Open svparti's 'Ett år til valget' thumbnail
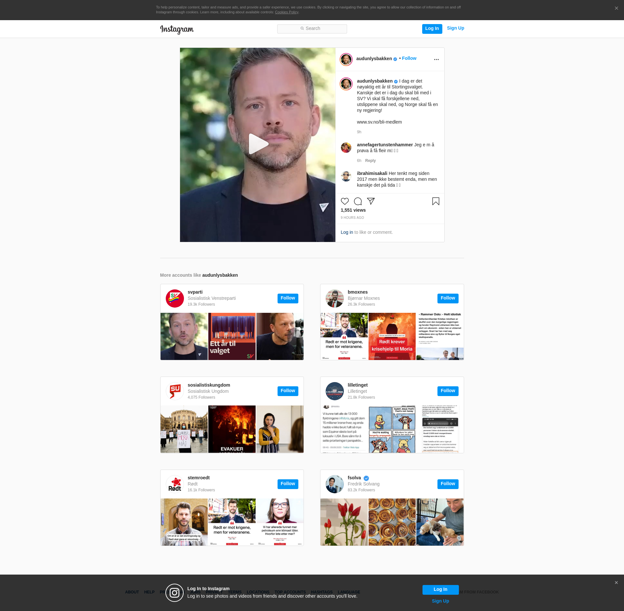 click(x=232, y=336)
